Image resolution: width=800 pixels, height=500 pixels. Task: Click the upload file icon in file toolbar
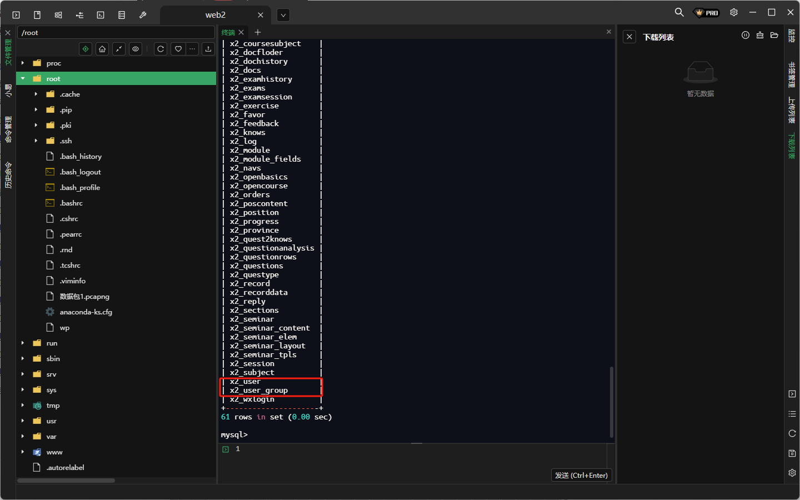[208, 49]
